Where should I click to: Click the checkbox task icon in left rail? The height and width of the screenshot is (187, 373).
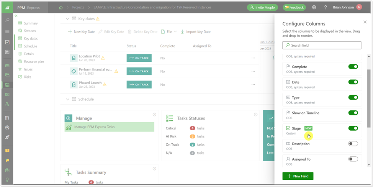7,42
